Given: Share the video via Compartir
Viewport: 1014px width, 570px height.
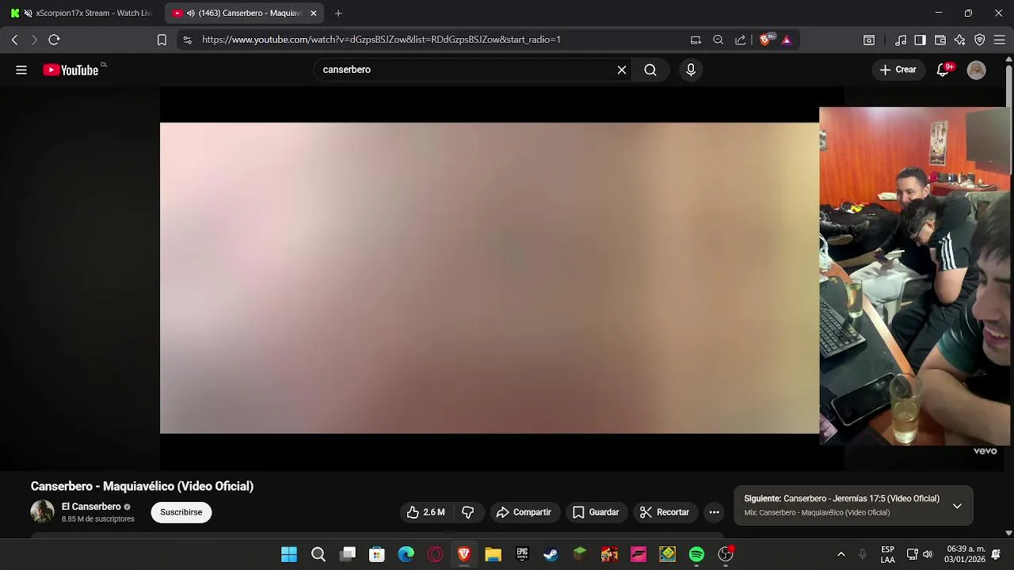Looking at the screenshot, I should 524,512.
